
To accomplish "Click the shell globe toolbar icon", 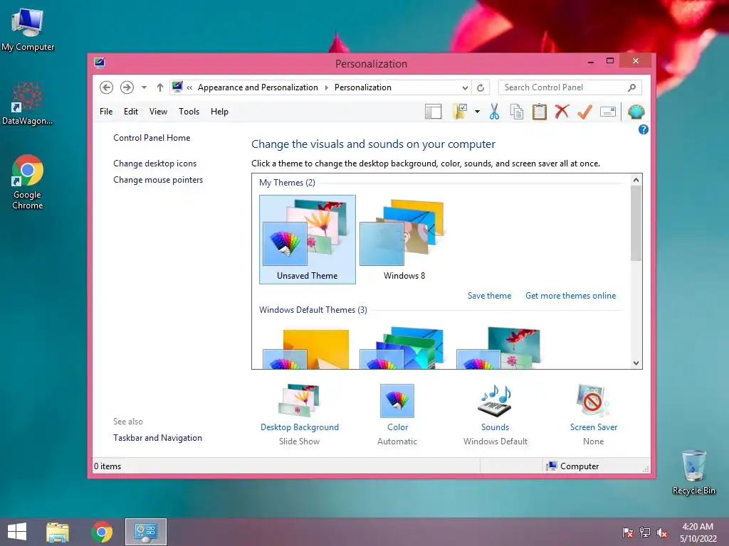I will coord(636,112).
